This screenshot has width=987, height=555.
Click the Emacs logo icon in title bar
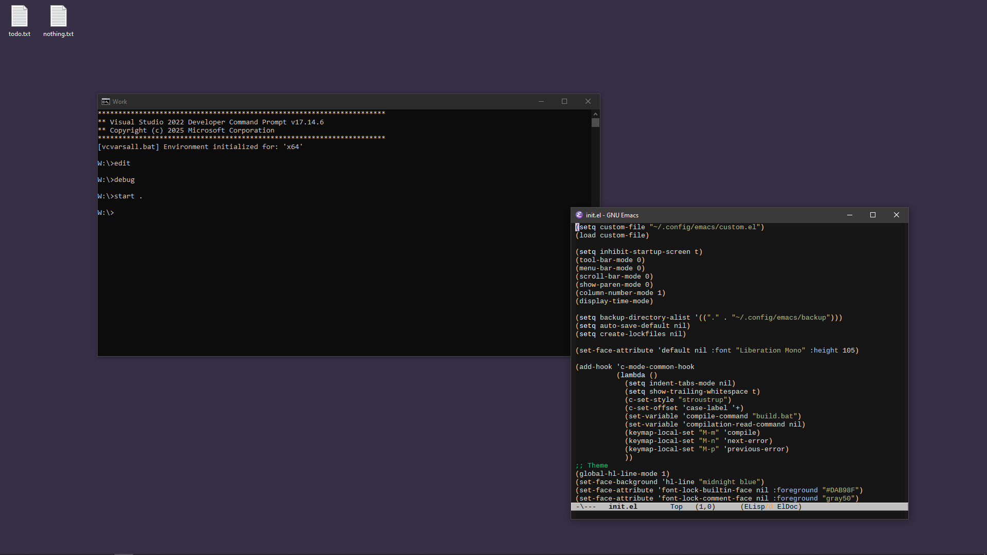(579, 215)
